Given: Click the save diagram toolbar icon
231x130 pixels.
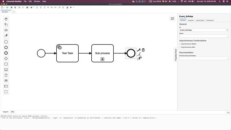Looking at the screenshot, I should coord(12,7).
